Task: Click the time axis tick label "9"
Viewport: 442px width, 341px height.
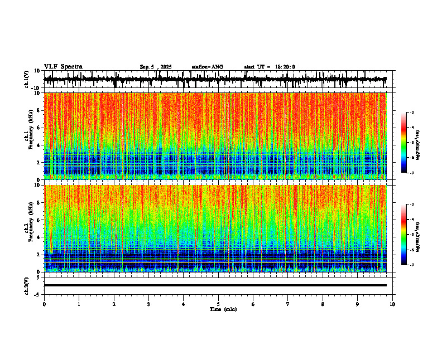Action: (x=357, y=304)
